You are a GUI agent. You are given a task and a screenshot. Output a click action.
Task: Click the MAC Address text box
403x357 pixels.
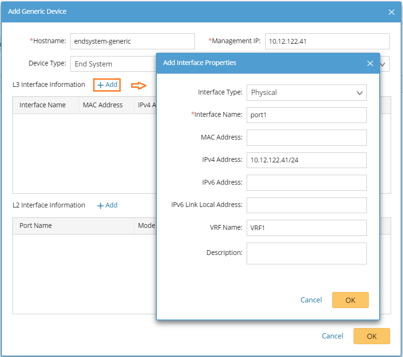(x=307, y=138)
